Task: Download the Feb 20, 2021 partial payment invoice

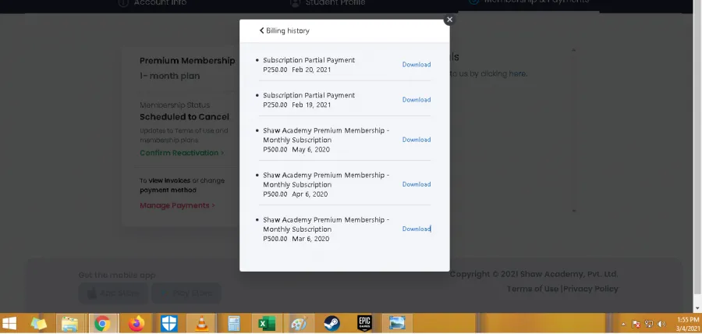Action: click(416, 65)
